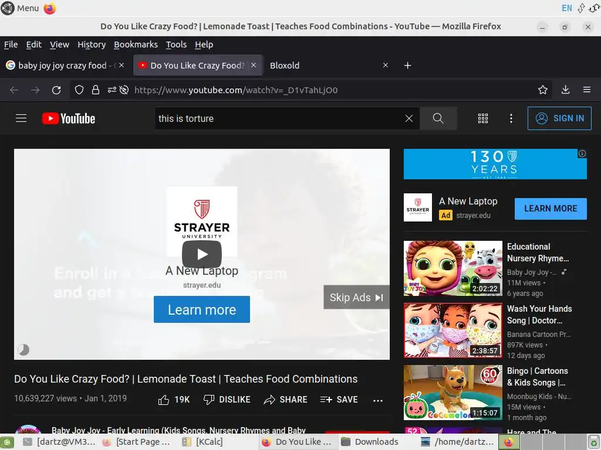The image size is (601, 450).
Task: Go forward using the browser forward arrow
Action: pos(35,90)
